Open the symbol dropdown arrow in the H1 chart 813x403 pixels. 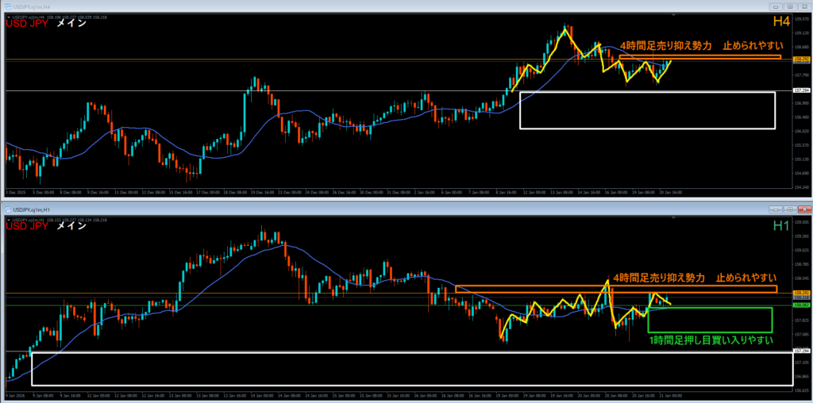coord(7,221)
